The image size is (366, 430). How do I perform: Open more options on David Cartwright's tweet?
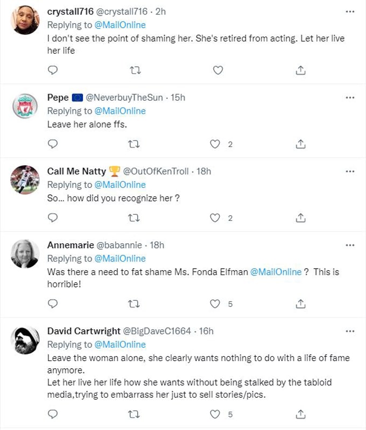350,331
